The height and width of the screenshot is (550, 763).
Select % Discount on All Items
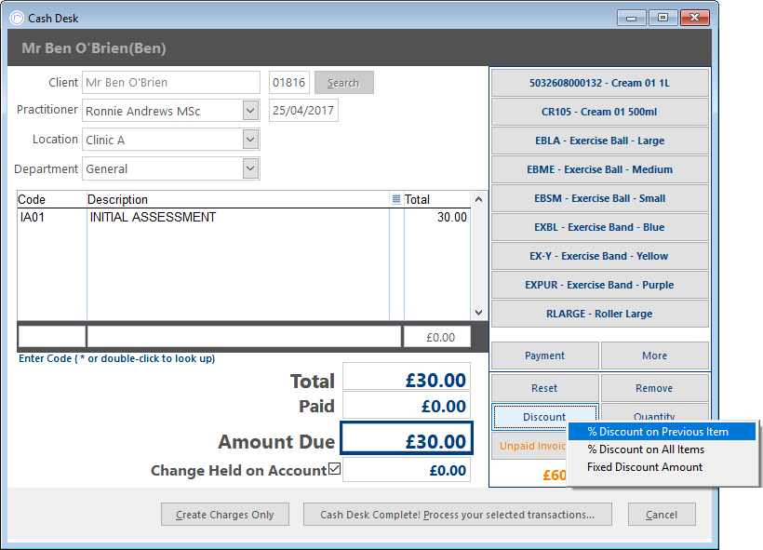pyautogui.click(x=662, y=449)
